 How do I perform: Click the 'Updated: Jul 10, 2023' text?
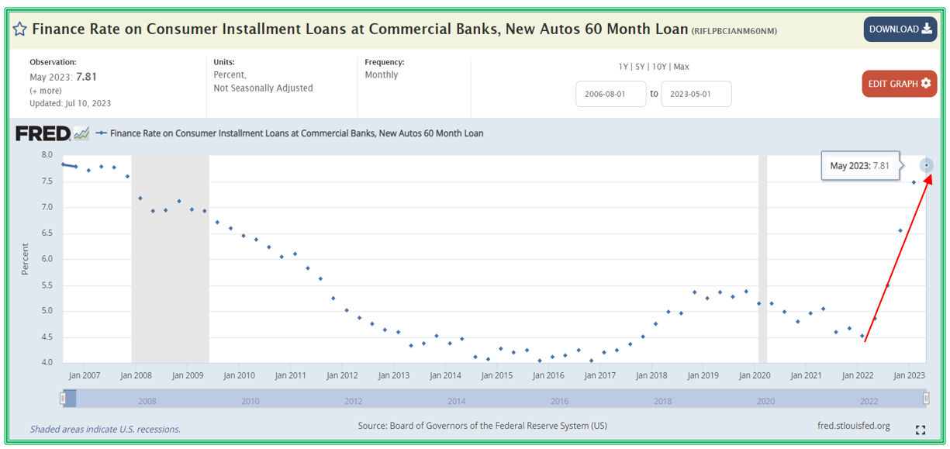pyautogui.click(x=71, y=103)
